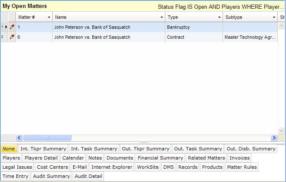Image resolution: width=286 pixels, height=182 pixels.
Task: Select the None tab
Action: tap(9, 149)
